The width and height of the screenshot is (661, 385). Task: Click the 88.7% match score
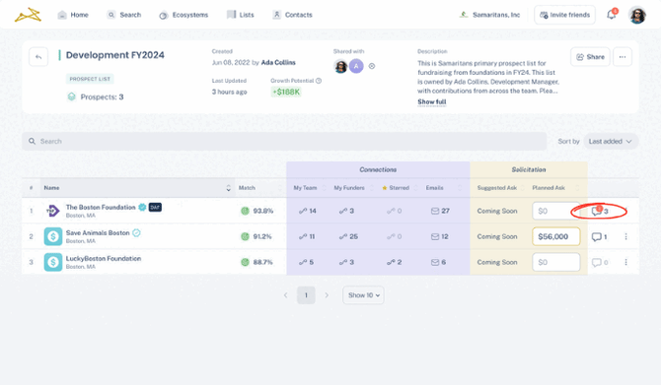pos(257,262)
